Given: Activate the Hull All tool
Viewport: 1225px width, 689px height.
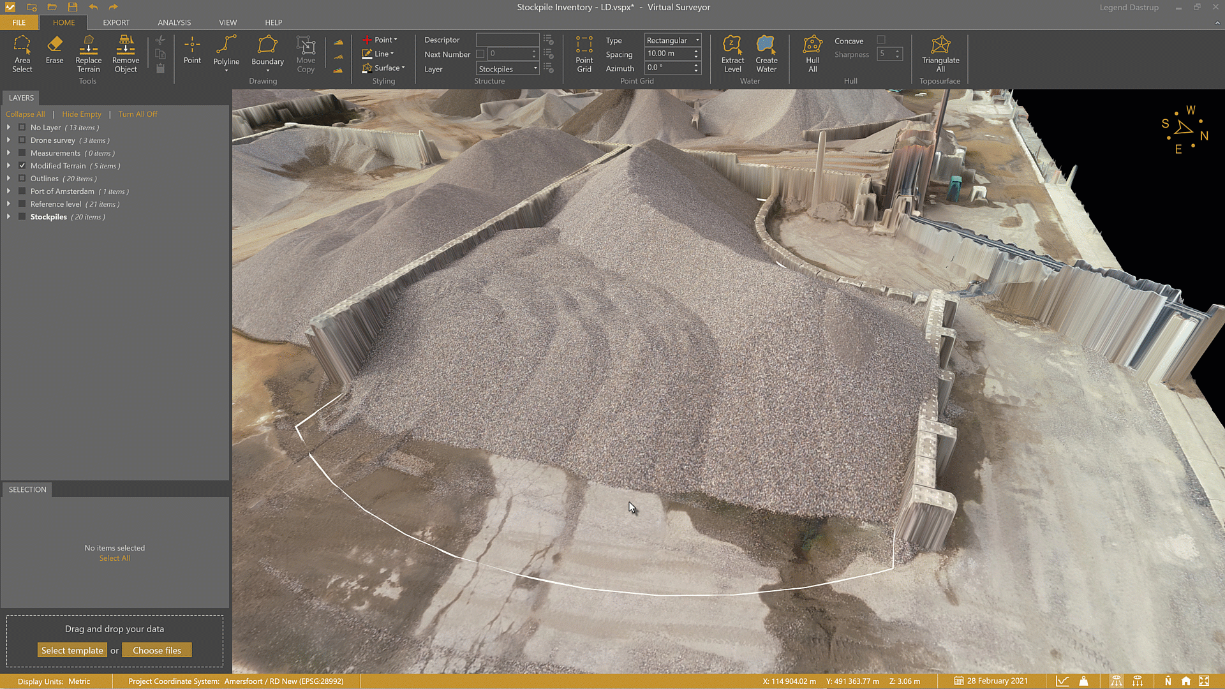Looking at the screenshot, I should [x=812, y=54].
